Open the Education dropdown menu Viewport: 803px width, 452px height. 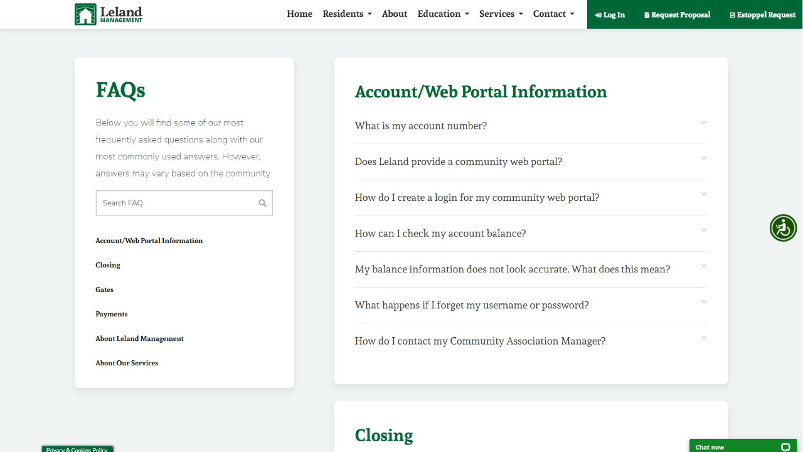pyautogui.click(x=443, y=14)
